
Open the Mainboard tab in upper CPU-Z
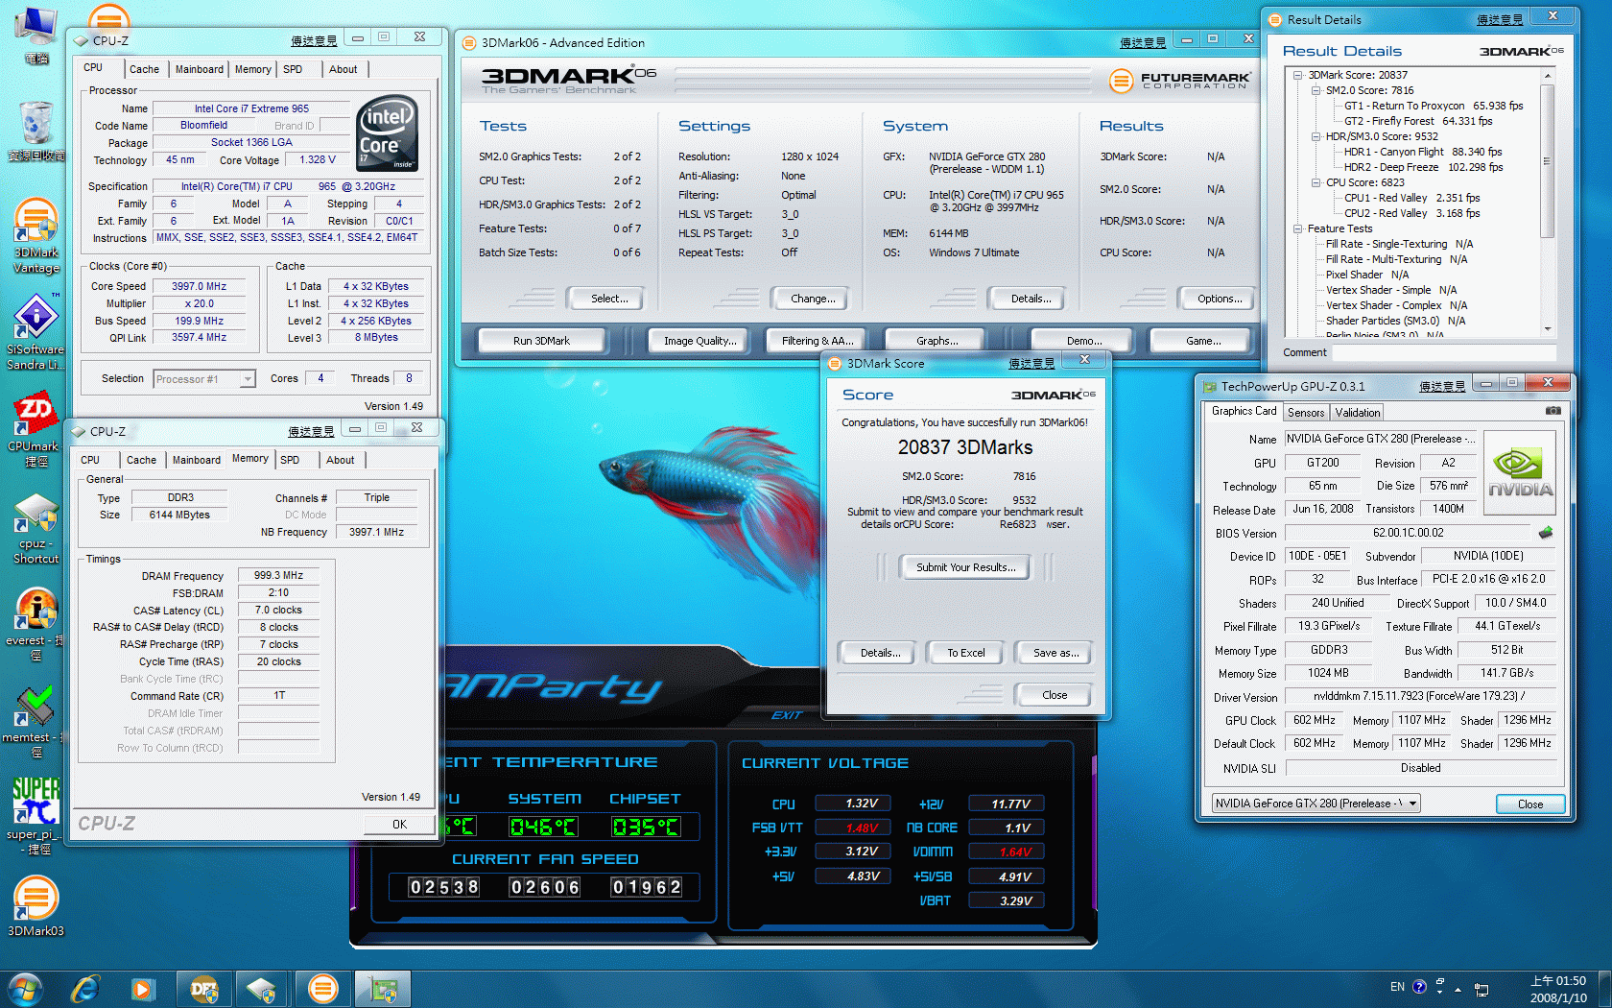point(199,69)
